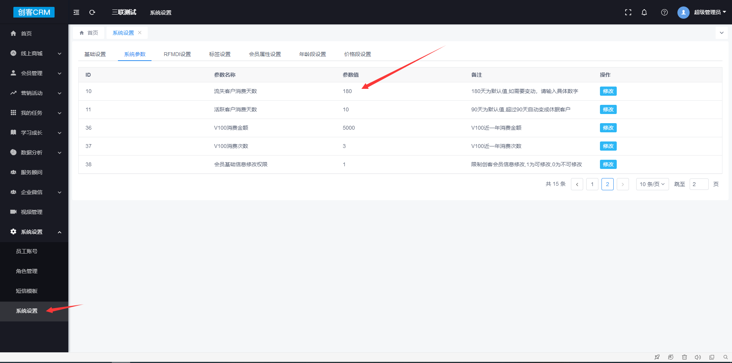Expand the 企业微信 menu chevron
Image resolution: width=732 pixels, height=363 pixels.
(x=60, y=193)
